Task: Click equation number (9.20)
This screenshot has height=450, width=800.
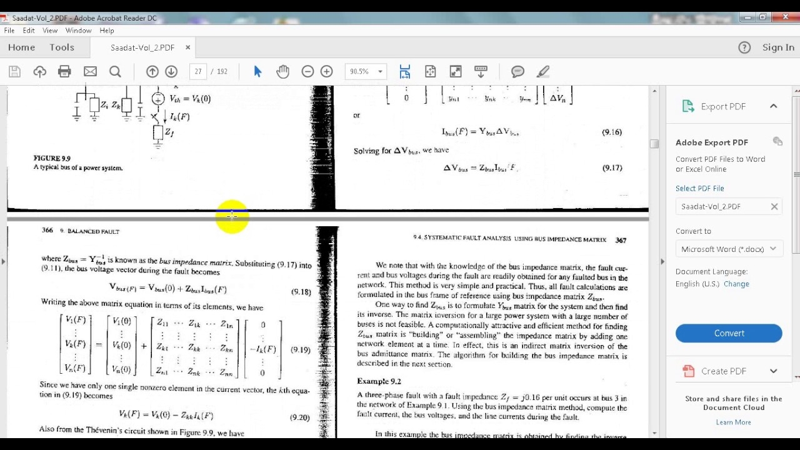Action: (x=299, y=417)
